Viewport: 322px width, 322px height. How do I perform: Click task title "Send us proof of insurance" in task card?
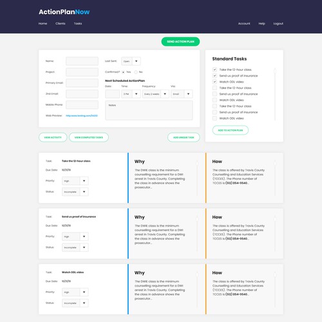point(79,216)
